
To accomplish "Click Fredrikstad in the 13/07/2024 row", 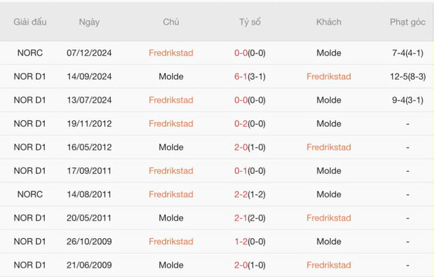I will [x=171, y=100].
